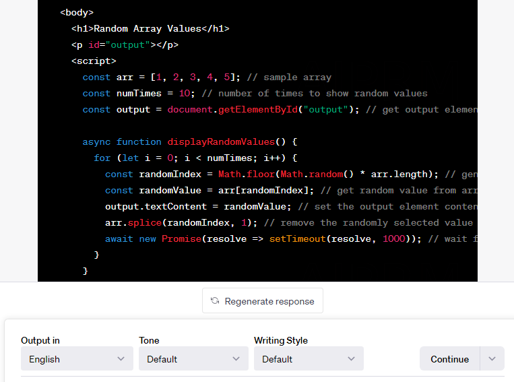Click the setTimeout call in the code

(x=297, y=238)
